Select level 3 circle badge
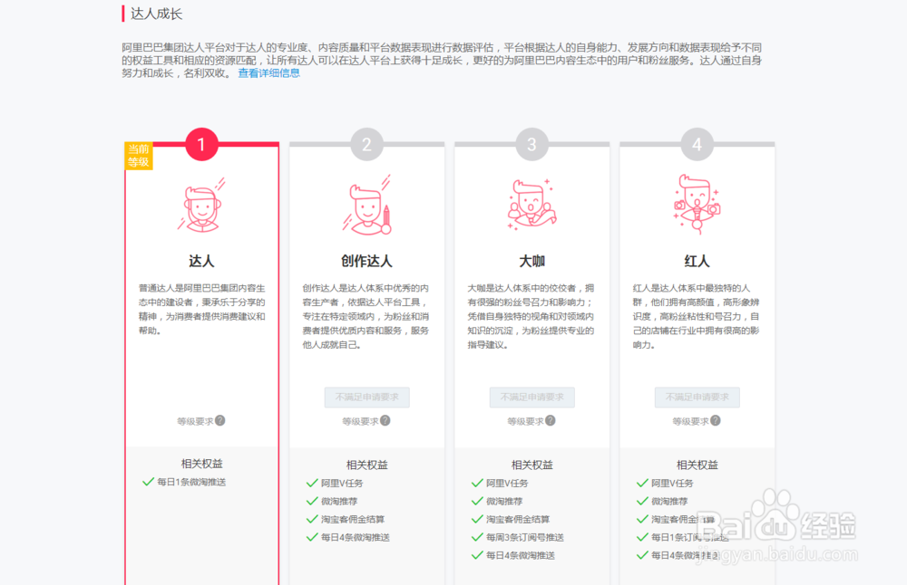The width and height of the screenshot is (907, 585). [x=532, y=144]
